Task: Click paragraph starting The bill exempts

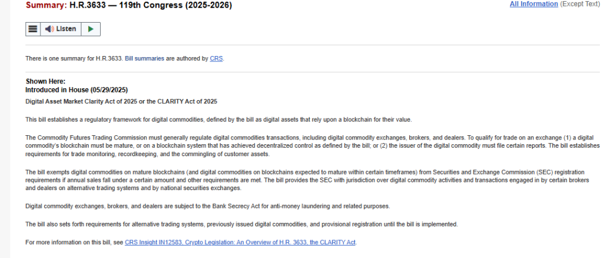Action: tap(310, 180)
